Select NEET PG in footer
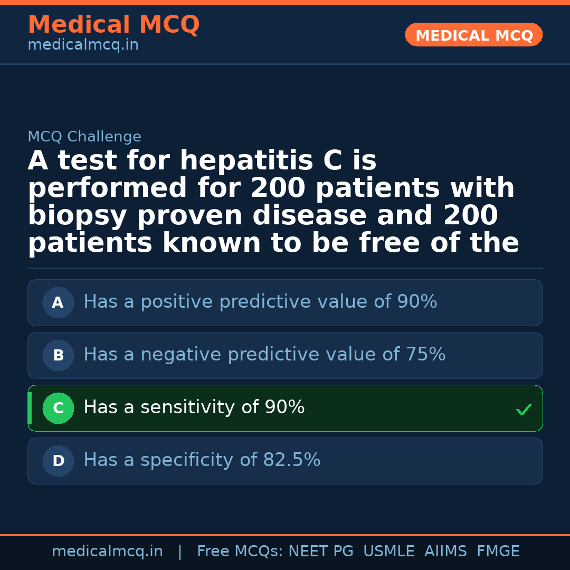This screenshot has width=570, height=570. point(321,552)
